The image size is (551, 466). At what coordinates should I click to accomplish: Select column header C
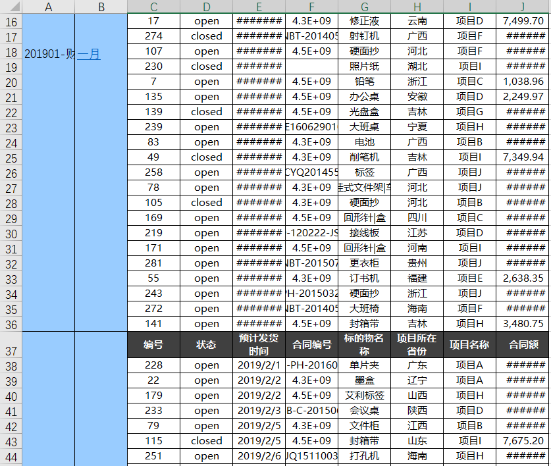(153, 7)
